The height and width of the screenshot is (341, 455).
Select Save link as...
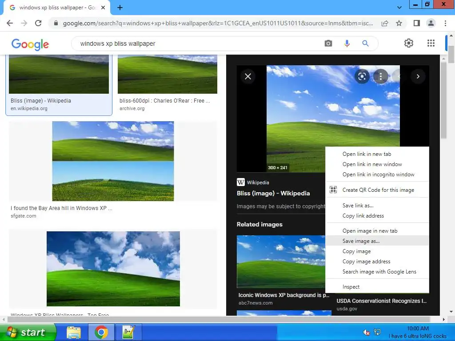click(x=377, y=205)
